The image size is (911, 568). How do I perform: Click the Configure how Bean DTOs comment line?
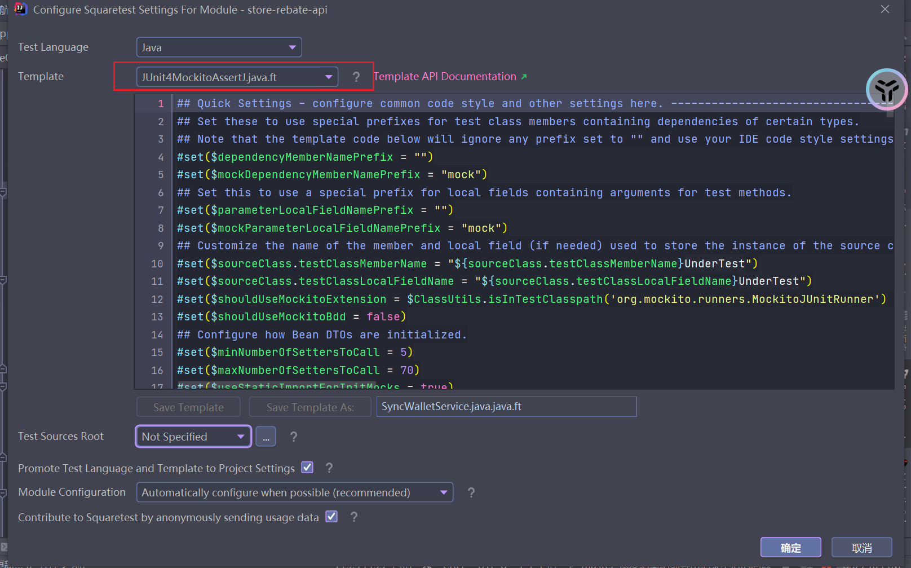click(322, 334)
